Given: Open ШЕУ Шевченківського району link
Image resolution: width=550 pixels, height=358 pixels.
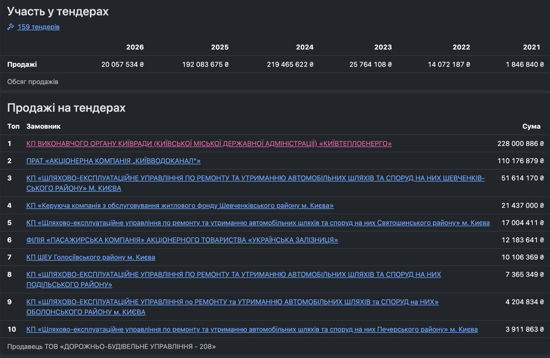Looking at the screenshot, I should click(x=256, y=183).
